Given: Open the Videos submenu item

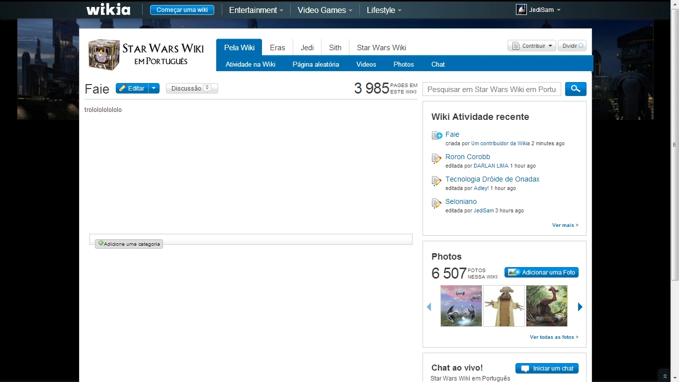Looking at the screenshot, I should 366,64.
